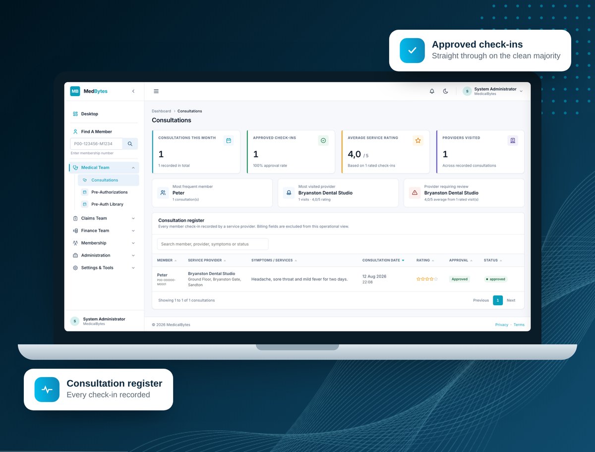The height and width of the screenshot is (452, 595).
Task: Click the star rating in Peter's row
Action: pos(427,279)
